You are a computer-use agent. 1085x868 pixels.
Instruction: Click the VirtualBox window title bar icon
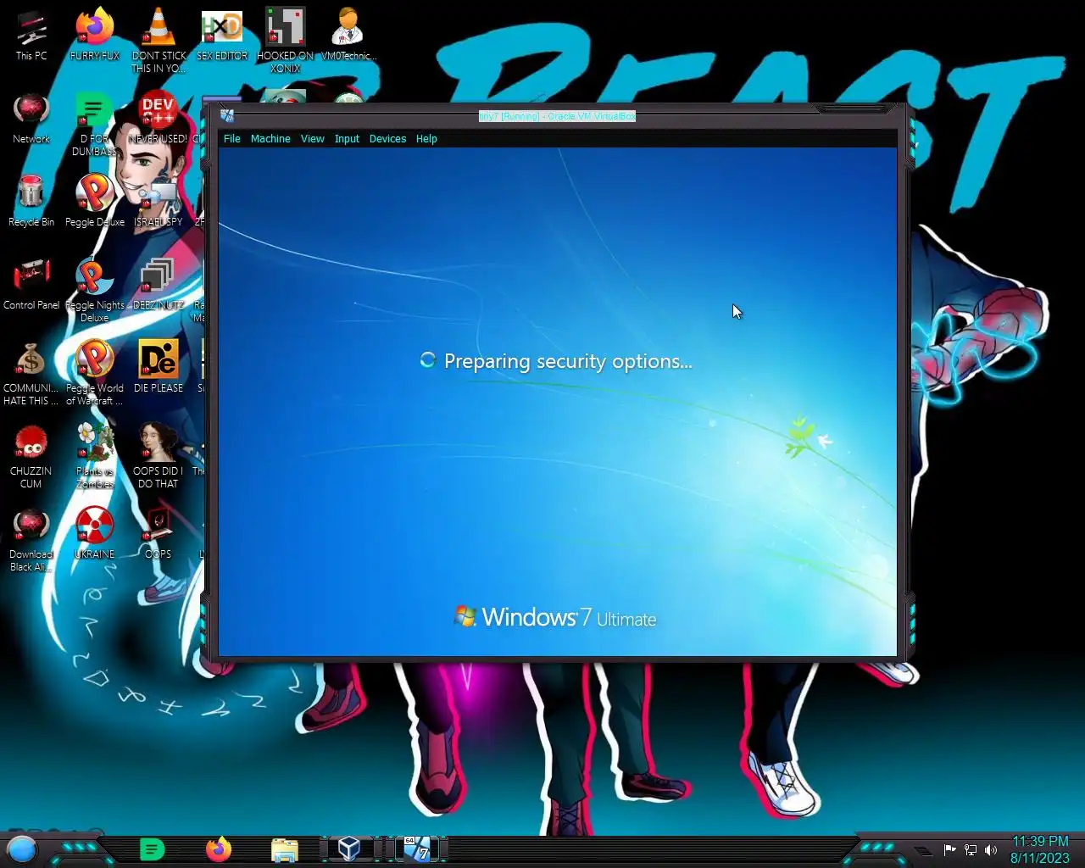point(227,116)
